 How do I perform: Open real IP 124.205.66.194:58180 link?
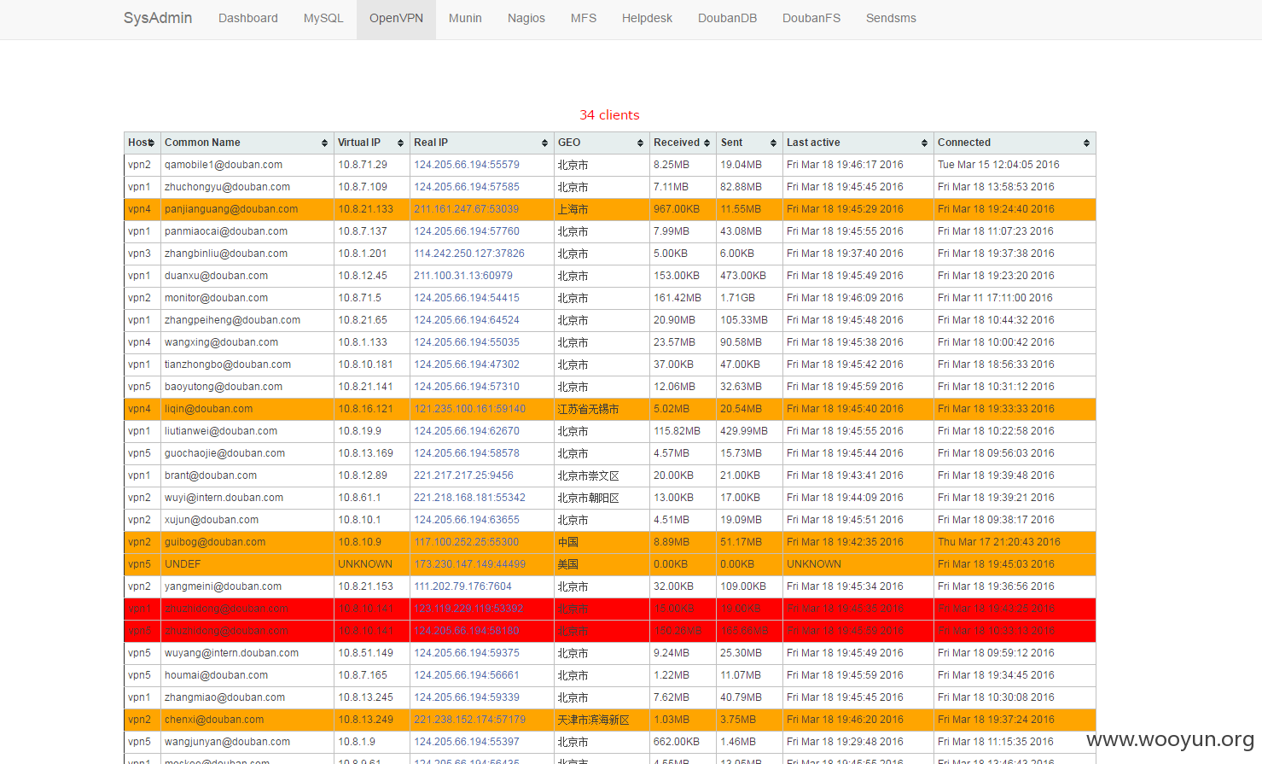point(467,631)
